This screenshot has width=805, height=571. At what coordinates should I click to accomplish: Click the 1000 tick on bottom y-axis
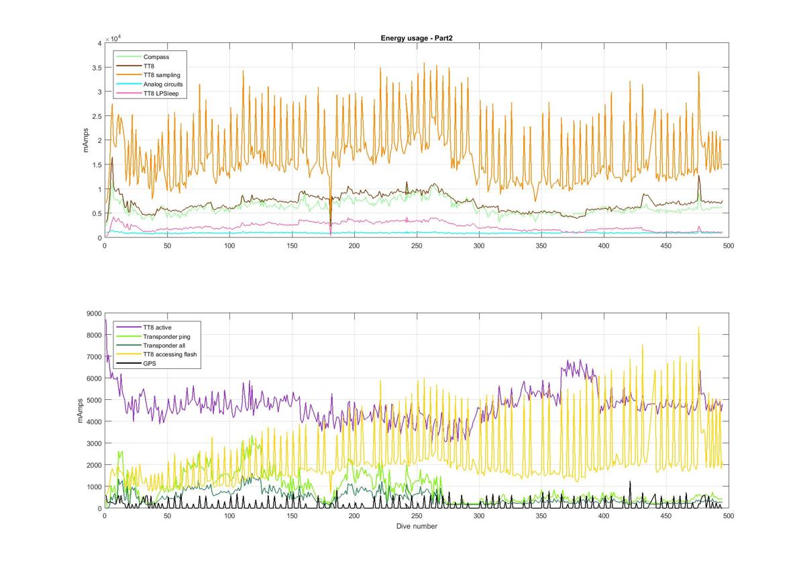93,487
